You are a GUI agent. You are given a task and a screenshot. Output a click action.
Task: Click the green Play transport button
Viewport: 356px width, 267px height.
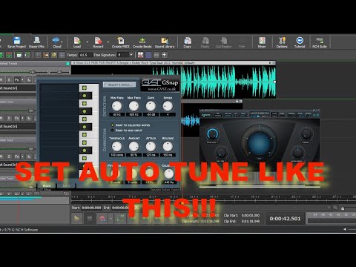pyautogui.click(x=77, y=219)
